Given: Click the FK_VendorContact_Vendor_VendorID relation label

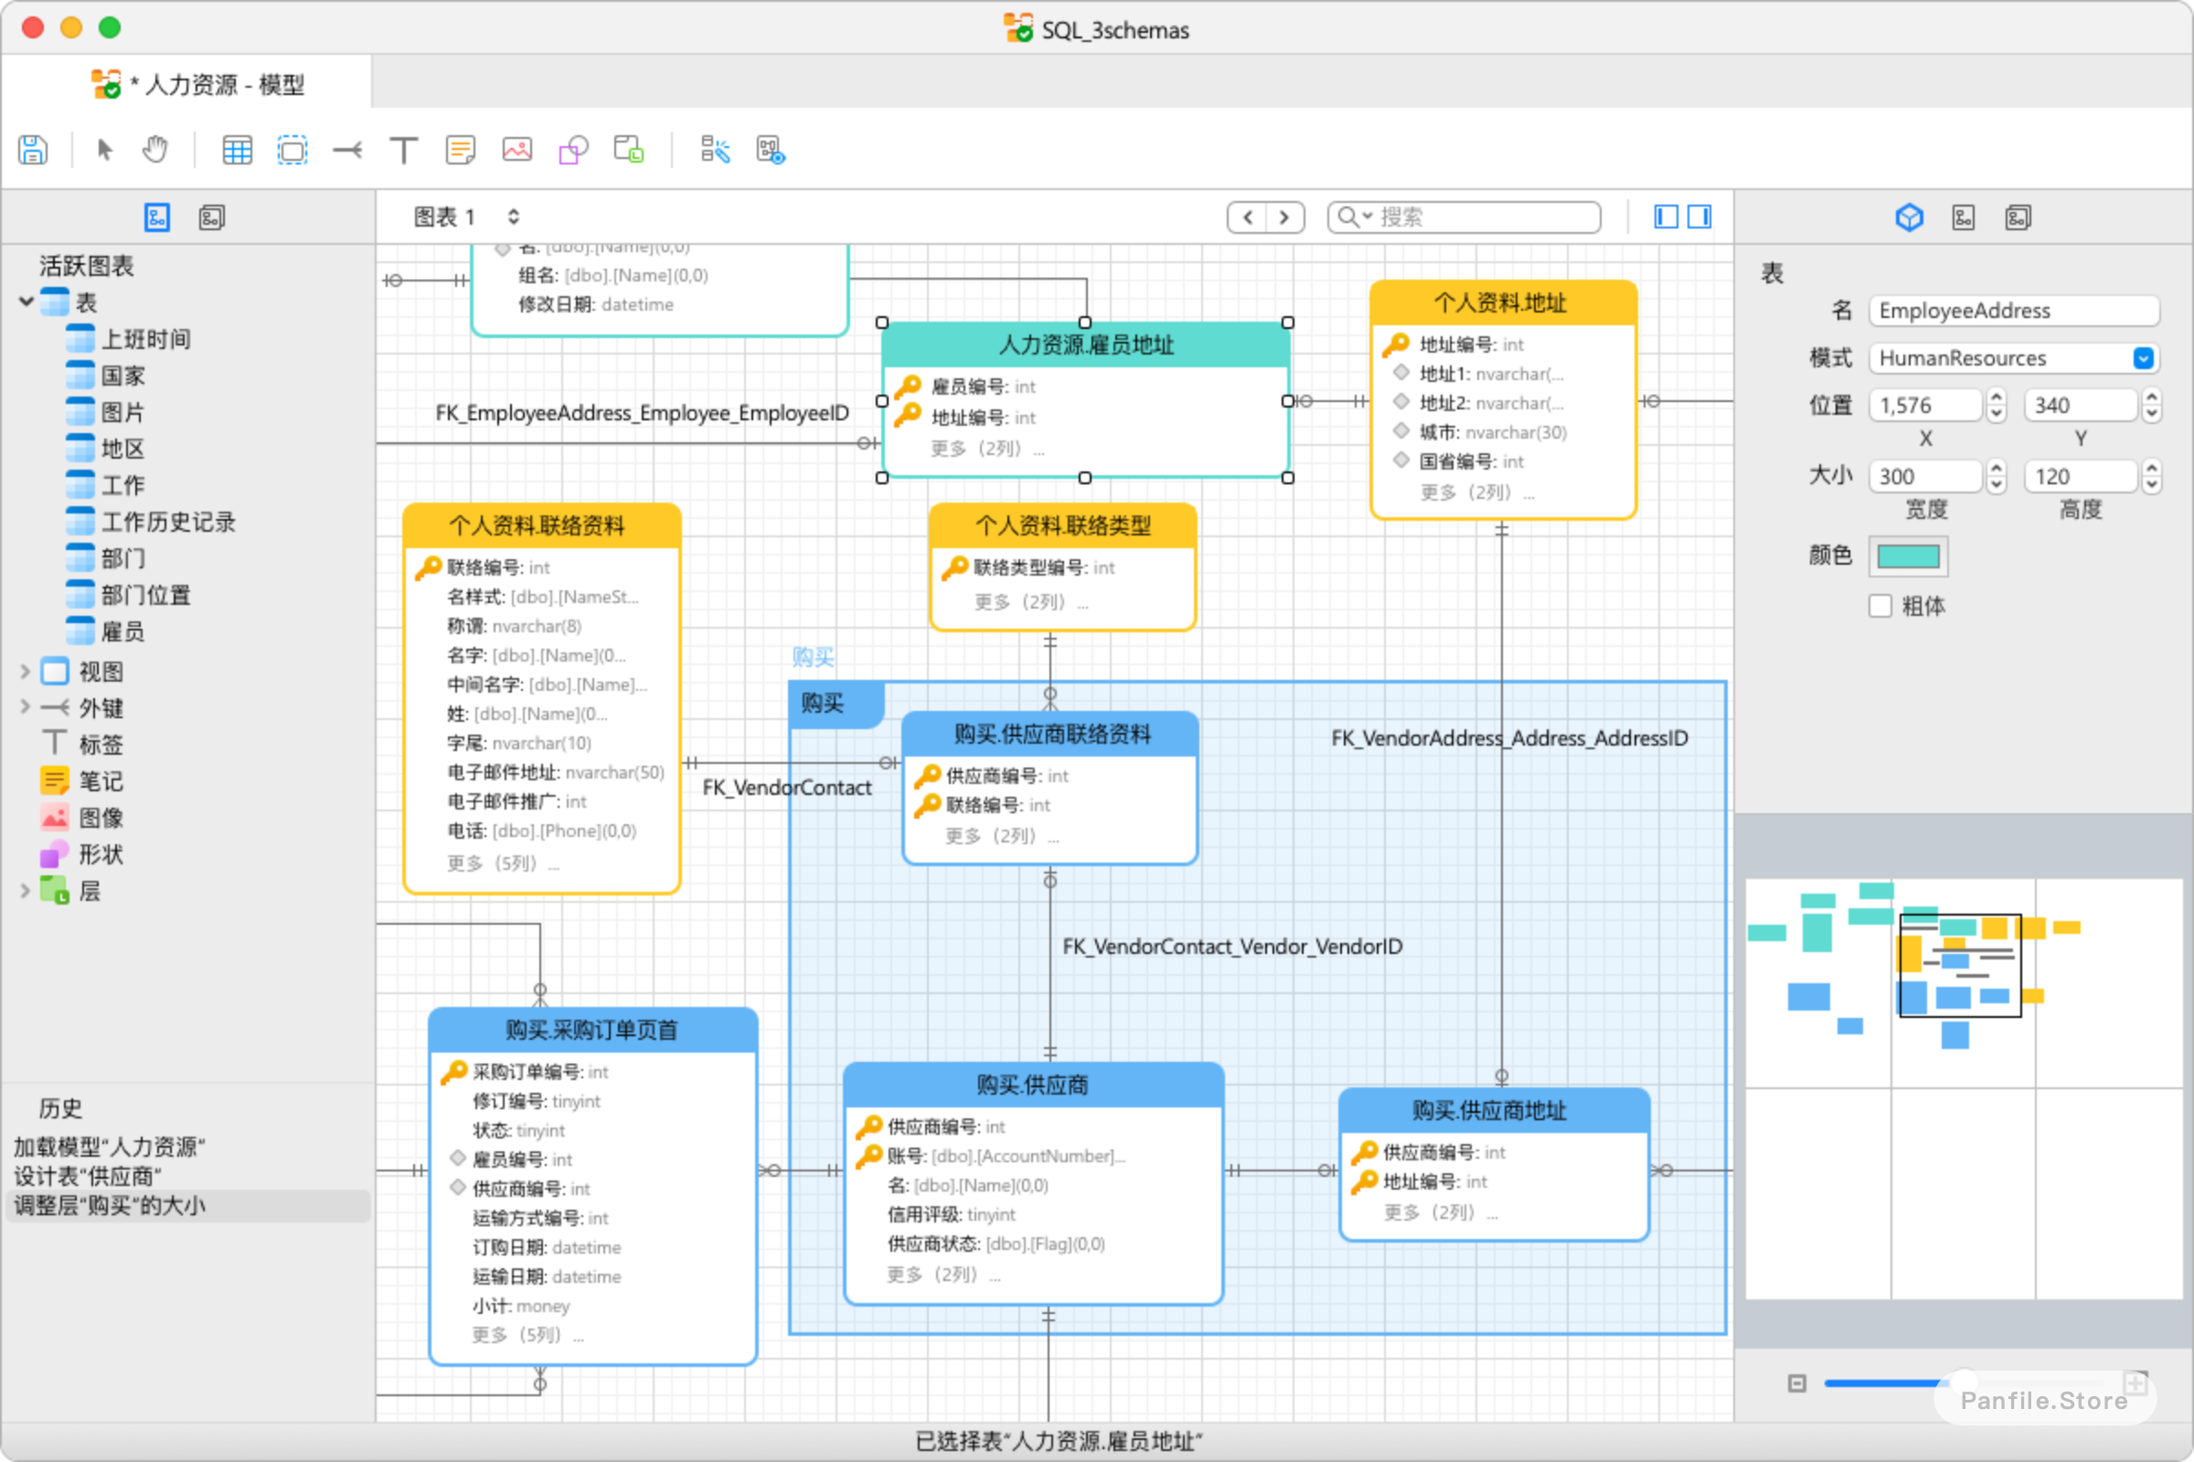Looking at the screenshot, I should [1232, 947].
